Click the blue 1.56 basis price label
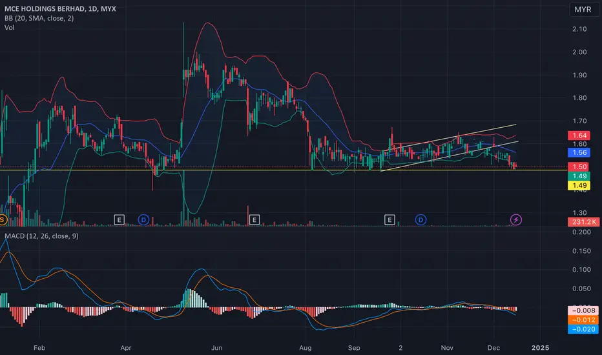The width and height of the screenshot is (602, 355). tap(579, 152)
